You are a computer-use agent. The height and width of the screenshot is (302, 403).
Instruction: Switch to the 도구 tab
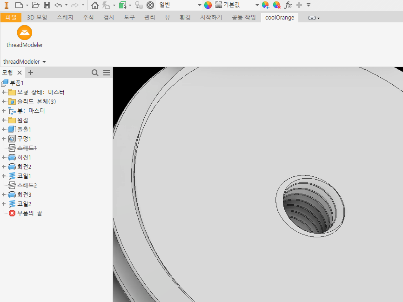[129, 17]
